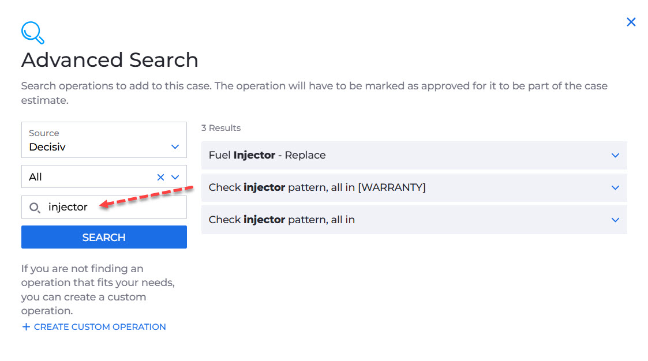The height and width of the screenshot is (361, 648).
Task: Click the search field magnifier icon
Action: pyautogui.click(x=35, y=208)
